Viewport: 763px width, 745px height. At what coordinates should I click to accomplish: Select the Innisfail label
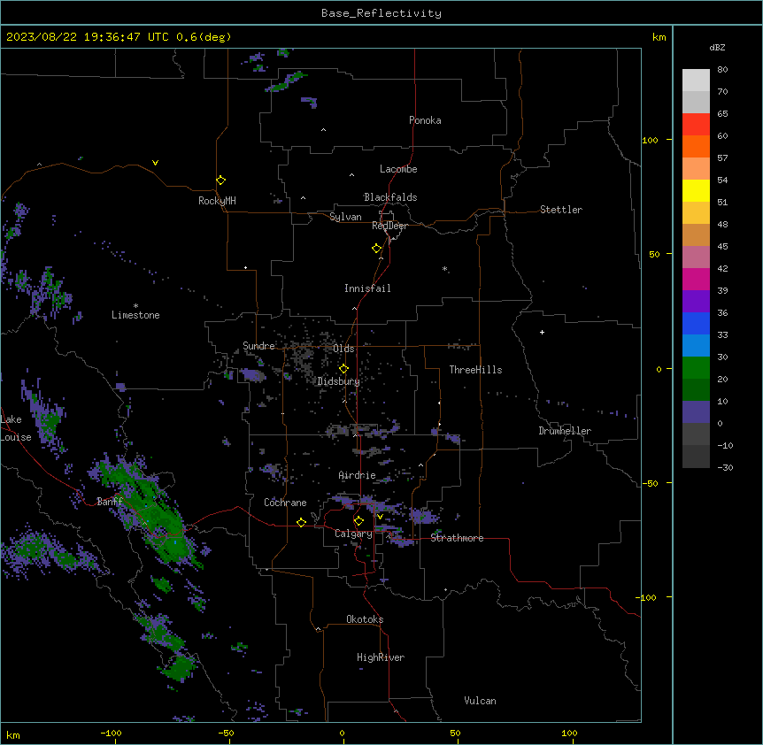pos(367,288)
